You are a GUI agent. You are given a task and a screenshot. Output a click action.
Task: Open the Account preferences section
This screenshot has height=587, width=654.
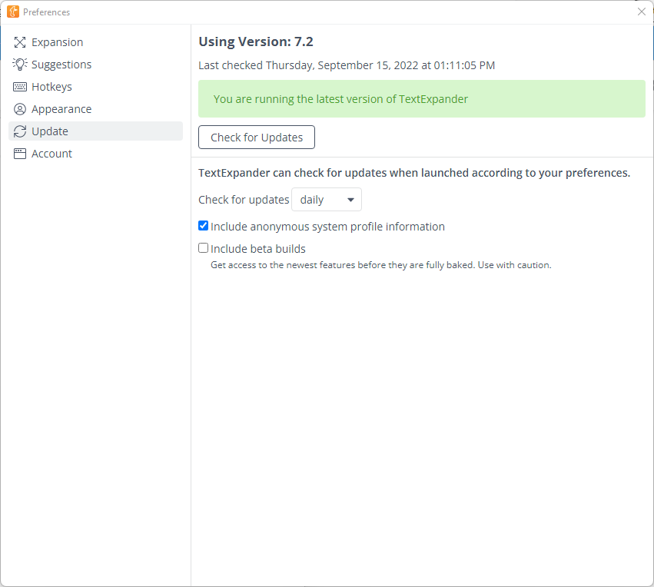[51, 154]
